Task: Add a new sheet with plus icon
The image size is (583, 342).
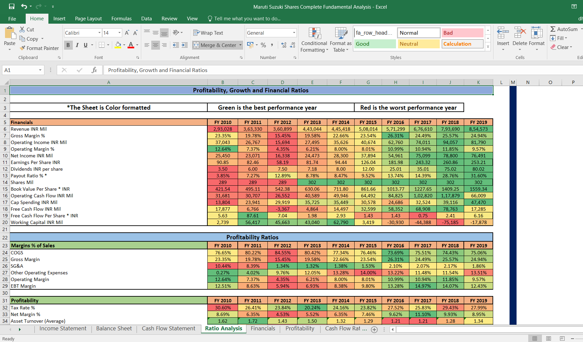Action: (374, 329)
